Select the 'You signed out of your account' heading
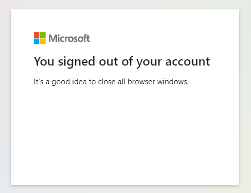The image size is (251, 193). (122, 62)
